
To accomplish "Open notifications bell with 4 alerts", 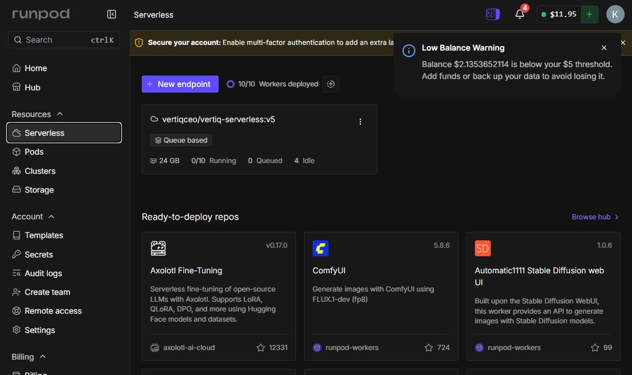I will tap(520, 14).
